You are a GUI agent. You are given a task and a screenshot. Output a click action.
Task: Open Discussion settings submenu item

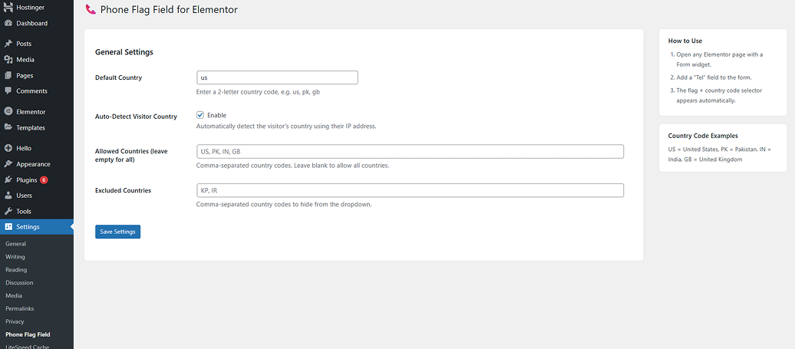click(x=19, y=282)
